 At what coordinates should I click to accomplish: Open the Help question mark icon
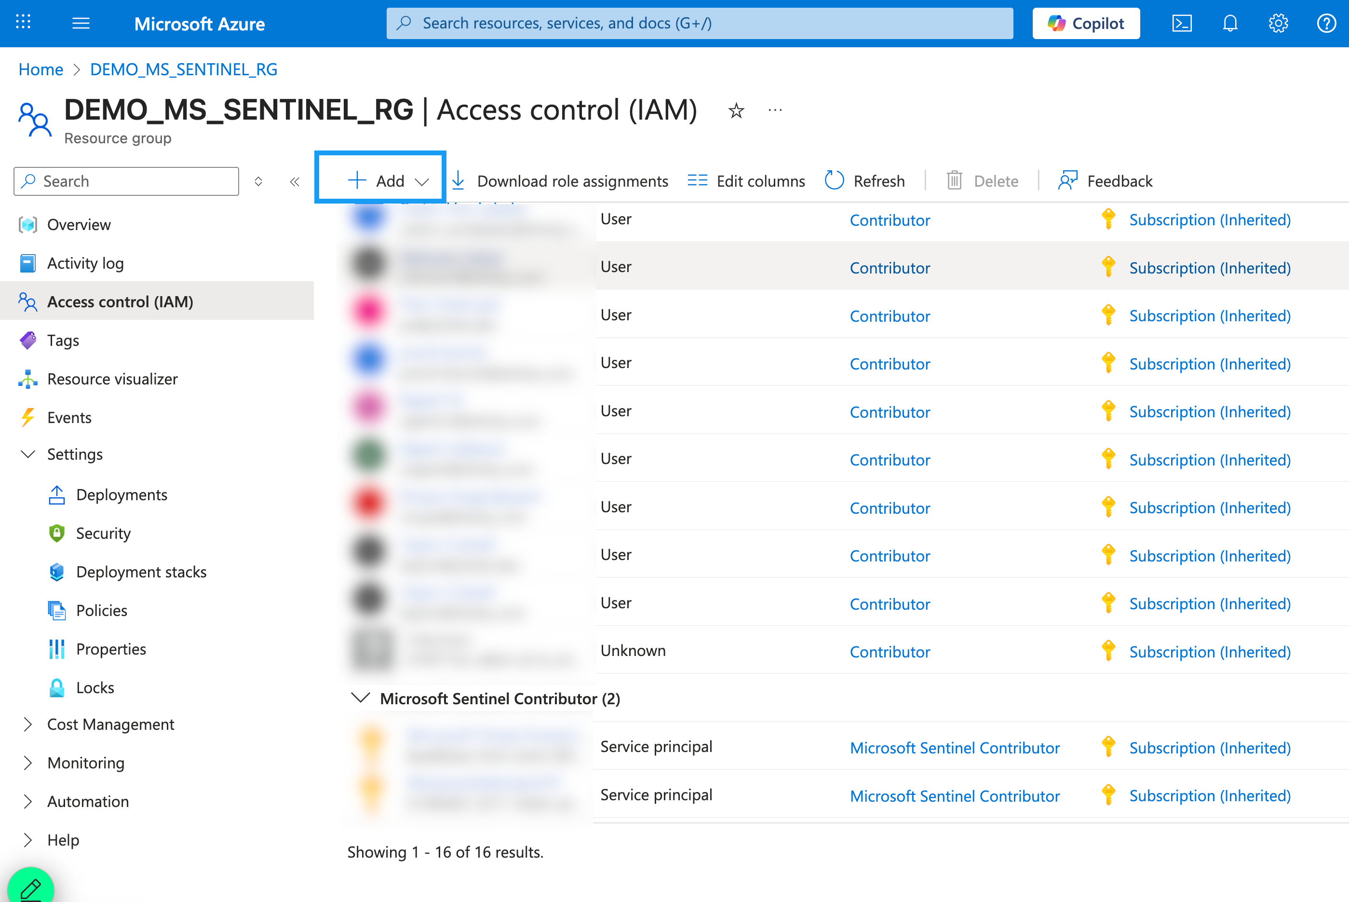coord(1326,23)
